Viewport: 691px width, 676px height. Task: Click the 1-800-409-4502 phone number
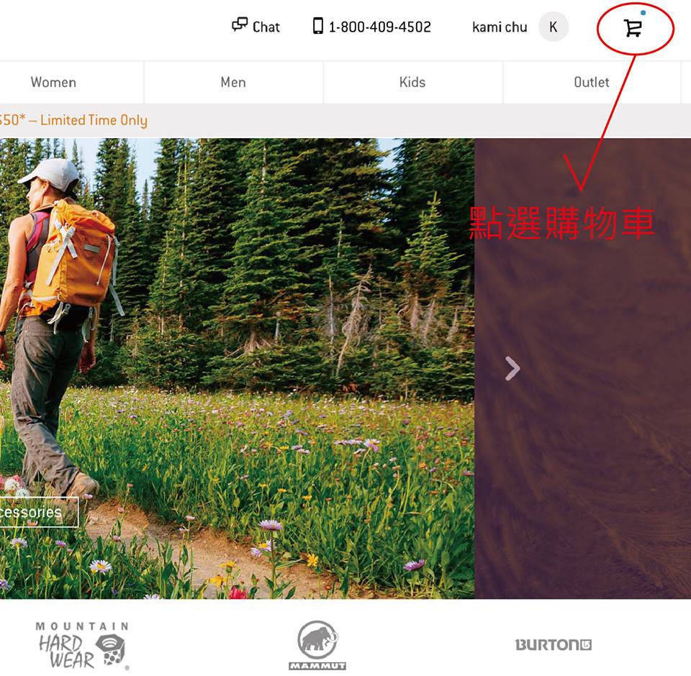tap(379, 27)
